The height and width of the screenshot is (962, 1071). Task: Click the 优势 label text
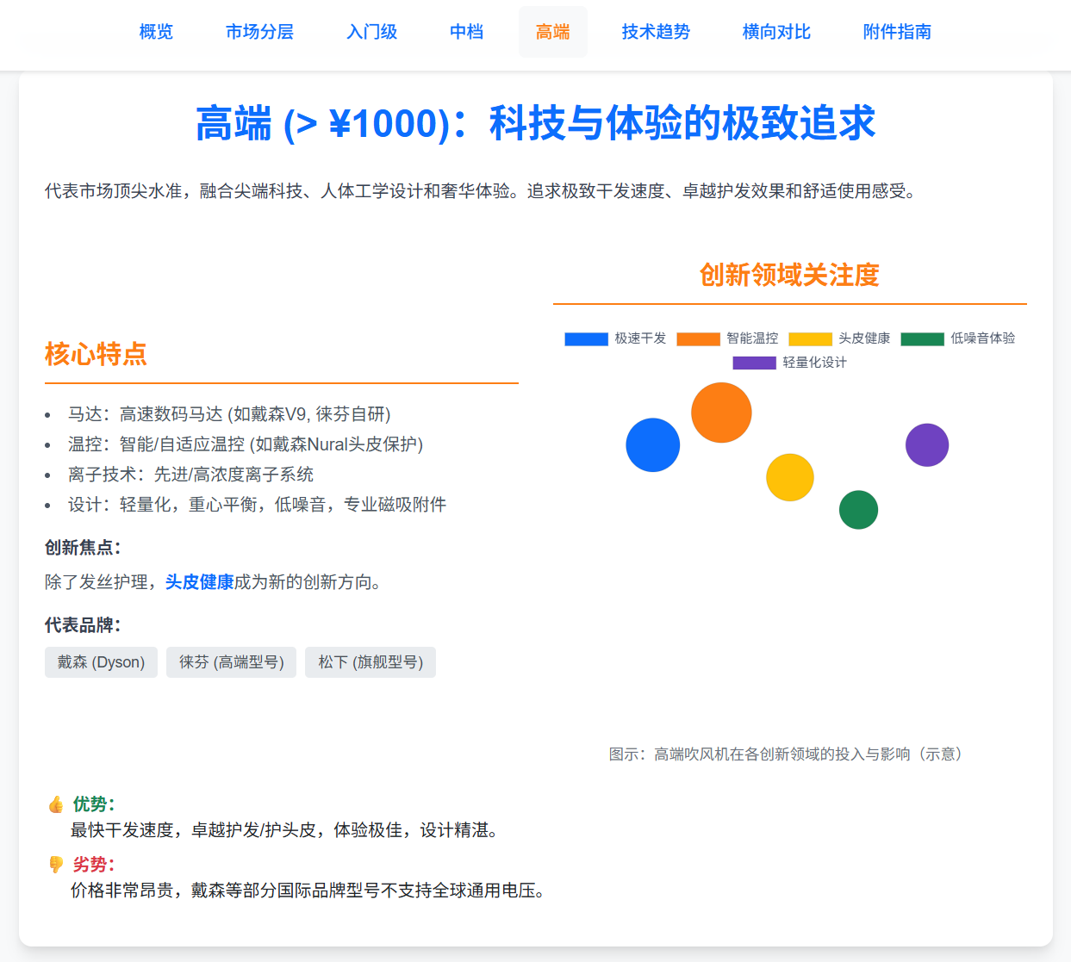pos(94,804)
